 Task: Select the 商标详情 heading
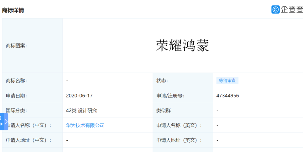click(13, 10)
